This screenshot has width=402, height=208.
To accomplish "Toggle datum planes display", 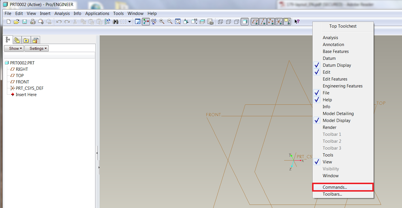I will pos(255,22).
